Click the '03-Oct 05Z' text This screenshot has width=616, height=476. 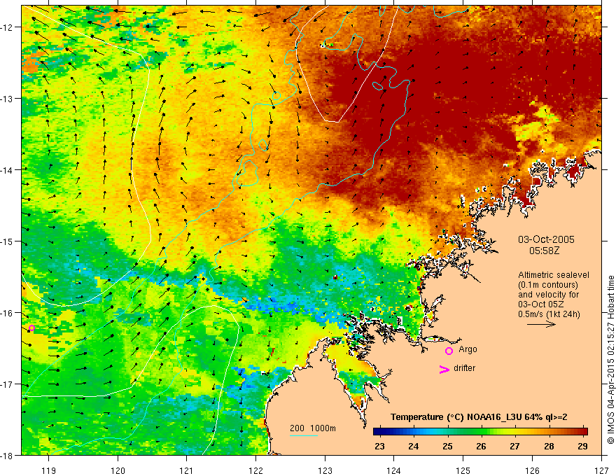pos(540,304)
